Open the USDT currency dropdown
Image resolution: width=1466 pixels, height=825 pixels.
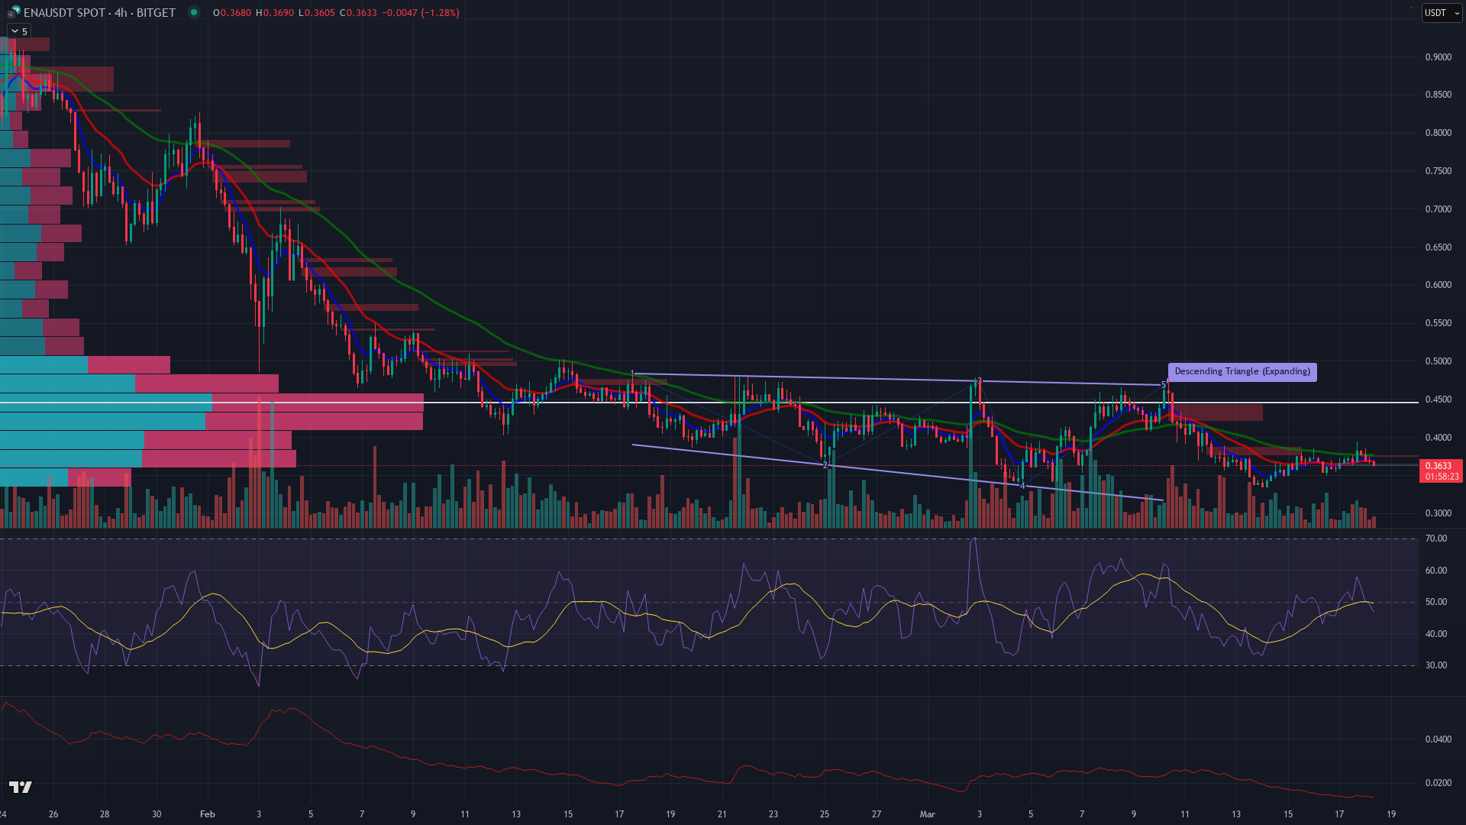[x=1442, y=12]
